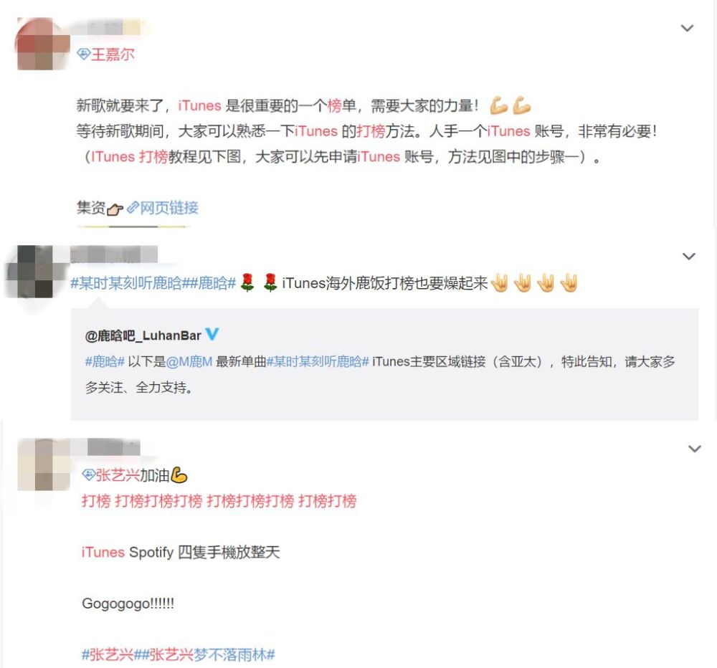
Task: Expand the third post's chevron menu
Action: (694, 449)
